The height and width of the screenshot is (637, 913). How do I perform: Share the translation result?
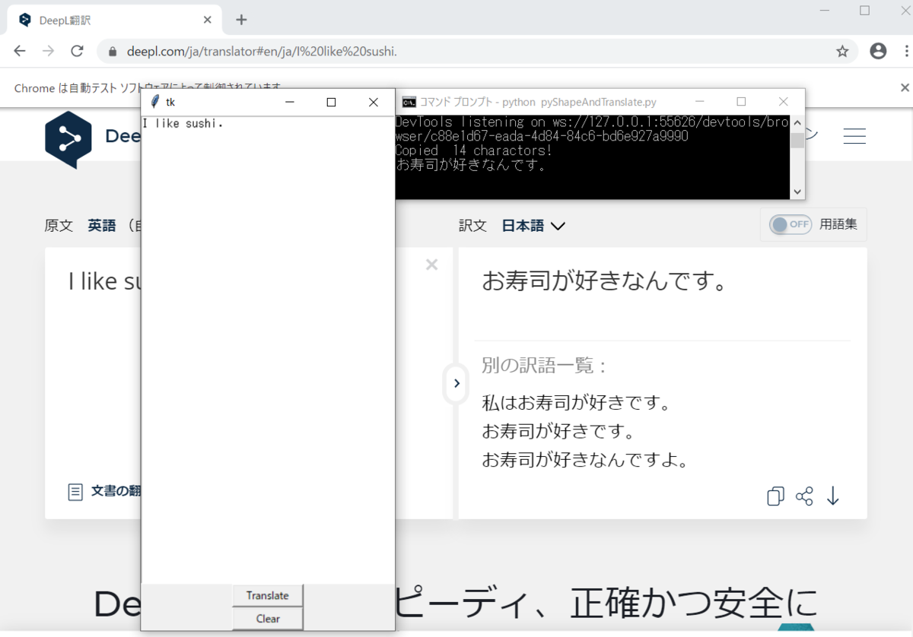(804, 496)
